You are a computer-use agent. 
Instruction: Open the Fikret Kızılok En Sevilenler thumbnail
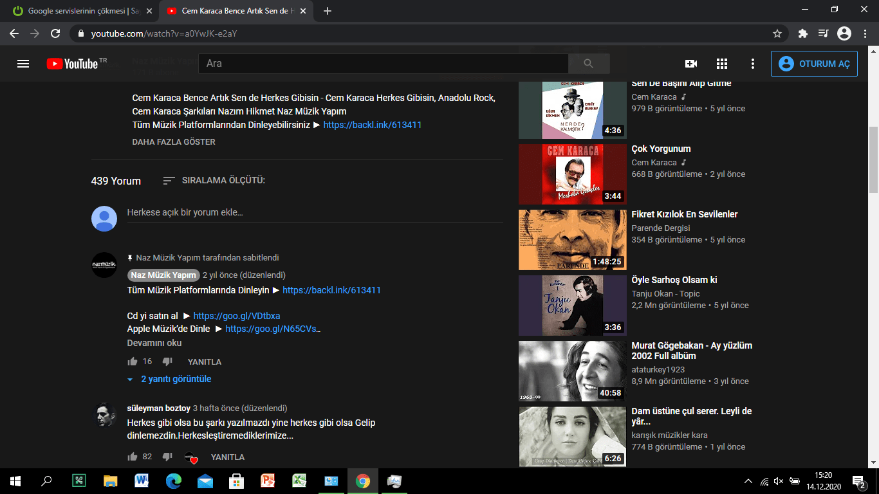pyautogui.click(x=572, y=240)
